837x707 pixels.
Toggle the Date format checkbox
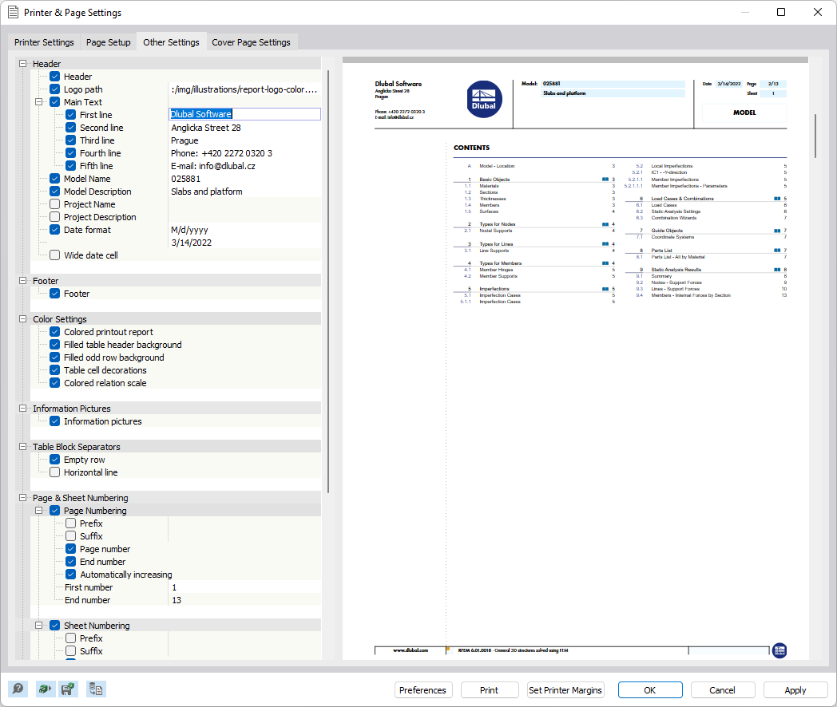(55, 230)
